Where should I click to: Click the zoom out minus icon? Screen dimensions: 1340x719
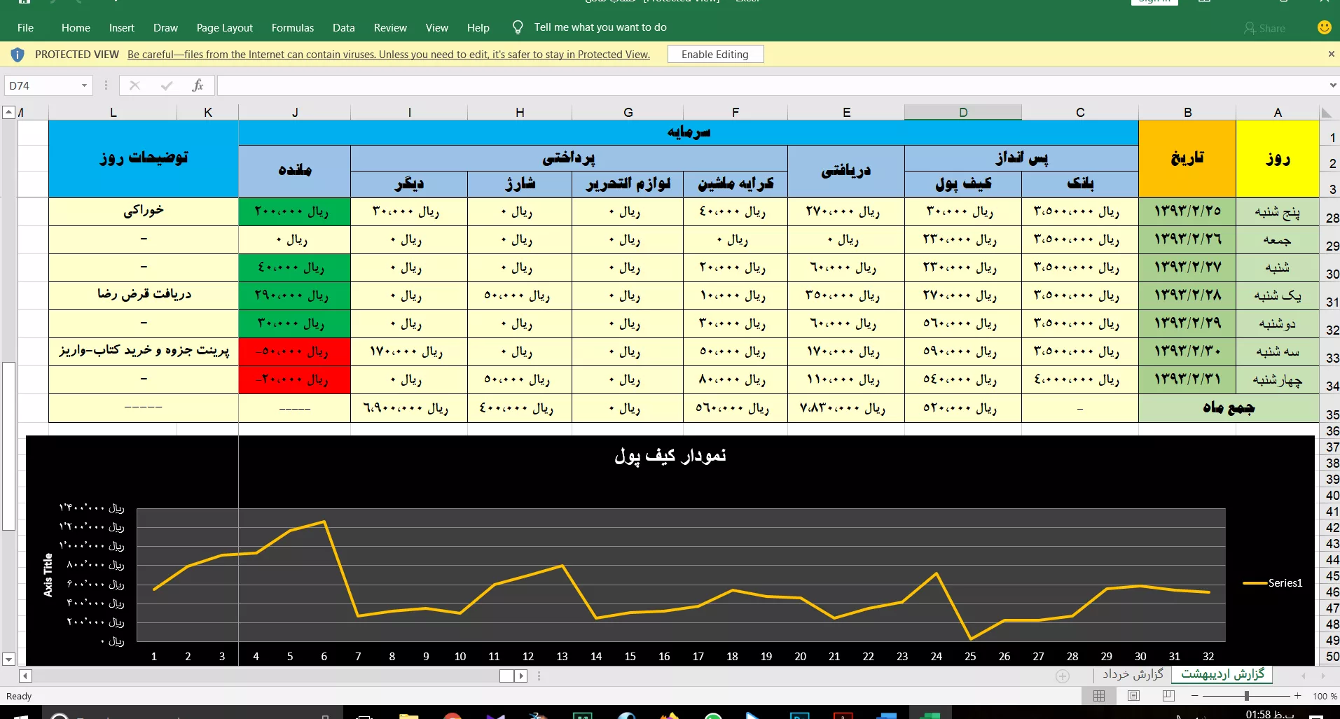1195,696
